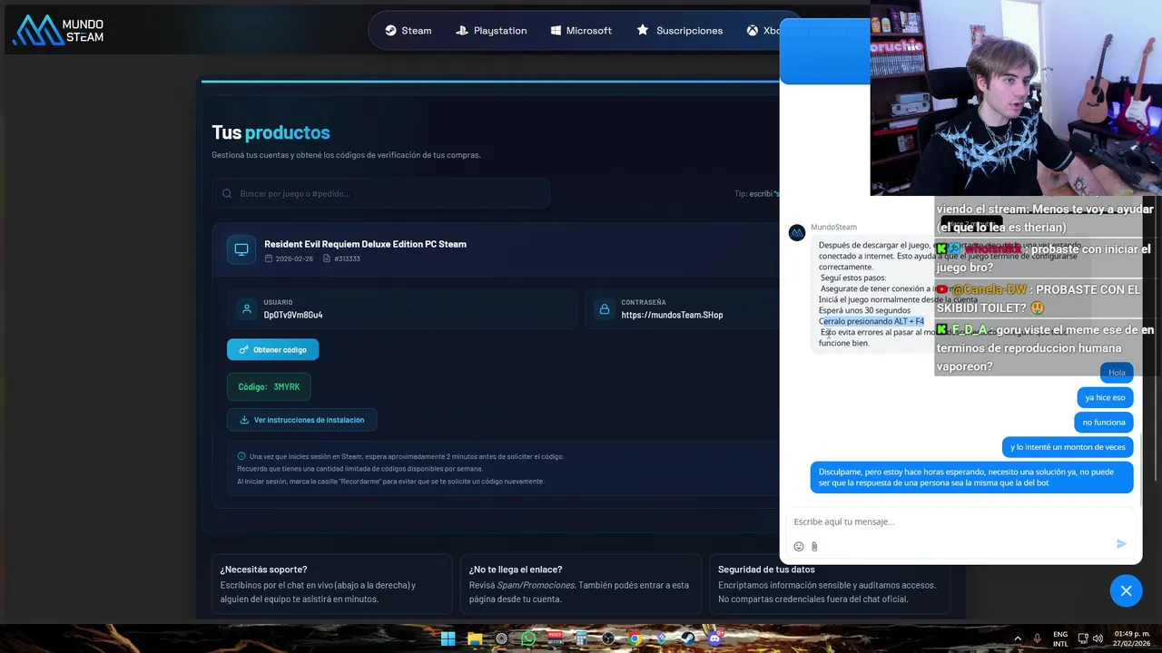Click the magnifier icon in search bar
The image size is (1162, 653).
point(227,193)
